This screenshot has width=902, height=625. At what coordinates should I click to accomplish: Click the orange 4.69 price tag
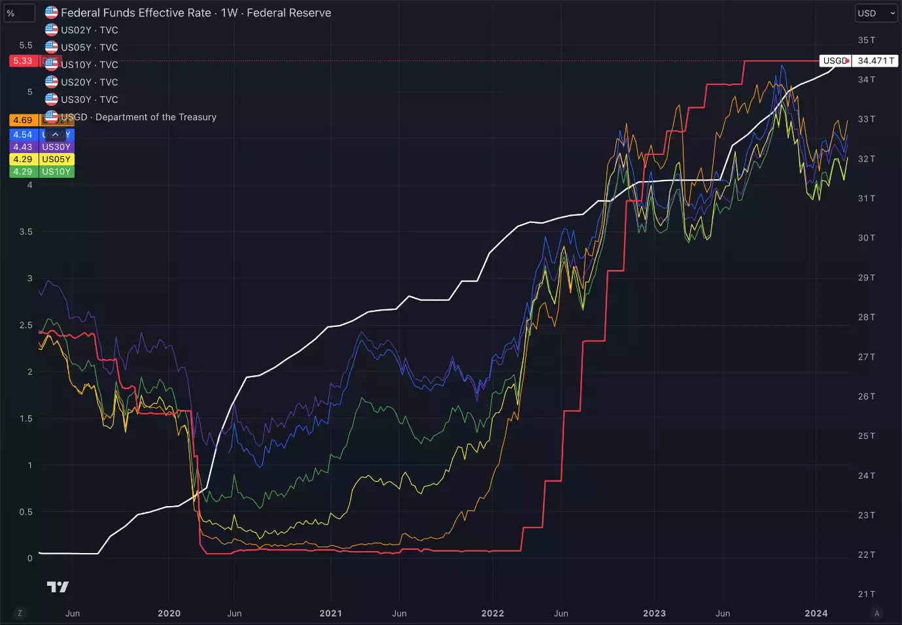(x=24, y=120)
